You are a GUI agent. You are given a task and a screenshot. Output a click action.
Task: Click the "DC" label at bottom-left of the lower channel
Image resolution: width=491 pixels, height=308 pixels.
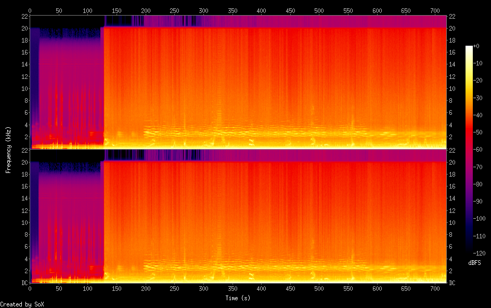24,283
